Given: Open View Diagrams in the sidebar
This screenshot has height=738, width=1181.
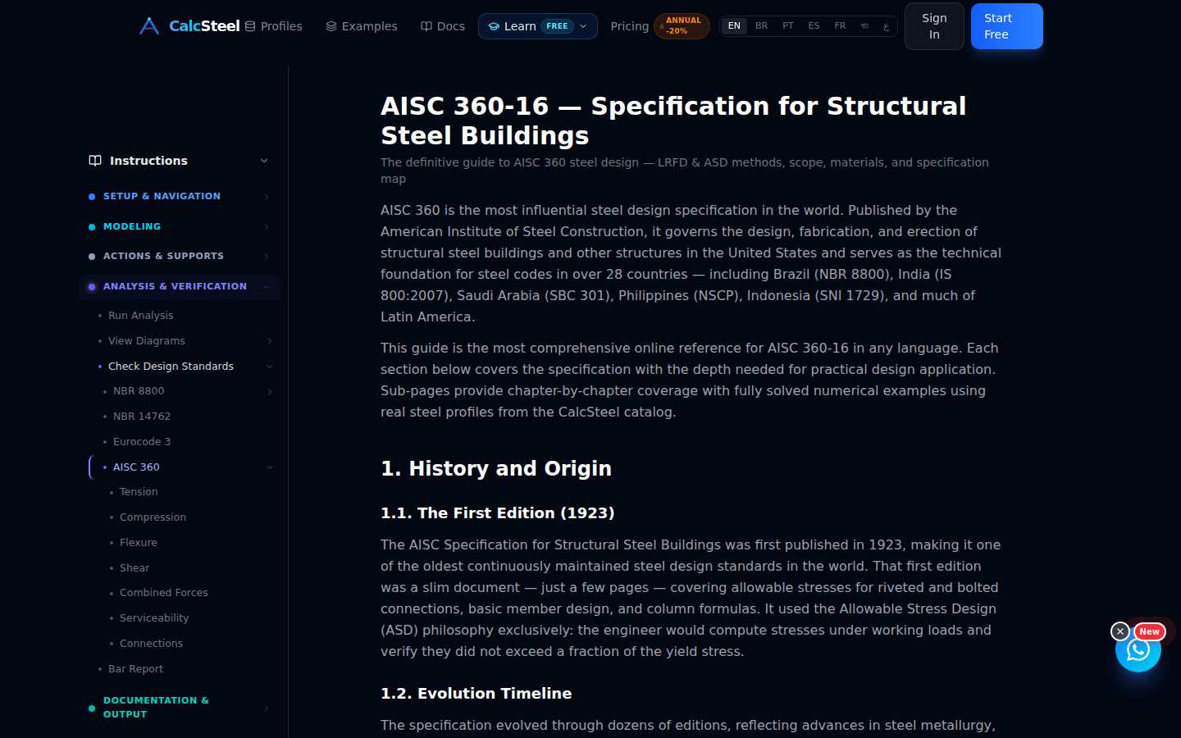Looking at the screenshot, I should [x=146, y=341].
